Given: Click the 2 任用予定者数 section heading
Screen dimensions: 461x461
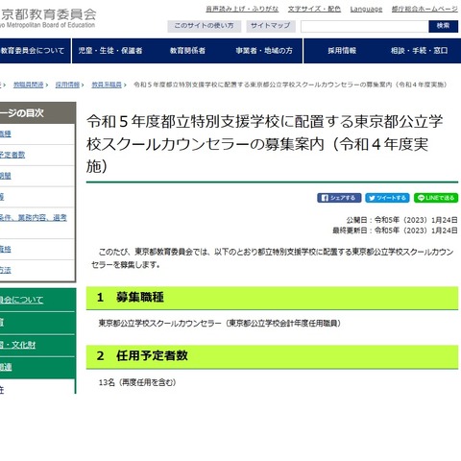Looking at the screenshot, I should tap(272, 356).
